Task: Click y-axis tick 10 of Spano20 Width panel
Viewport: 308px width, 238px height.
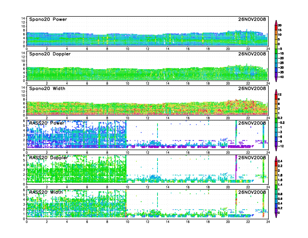Action: click(23, 95)
